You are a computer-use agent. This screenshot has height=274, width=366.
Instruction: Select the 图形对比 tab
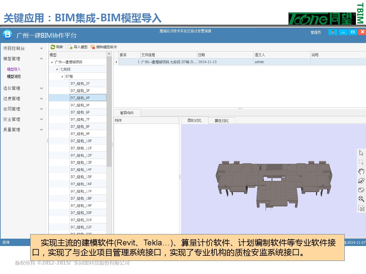point(195,120)
